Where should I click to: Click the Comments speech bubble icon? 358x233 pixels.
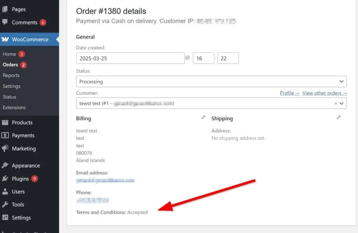[x=5, y=22]
